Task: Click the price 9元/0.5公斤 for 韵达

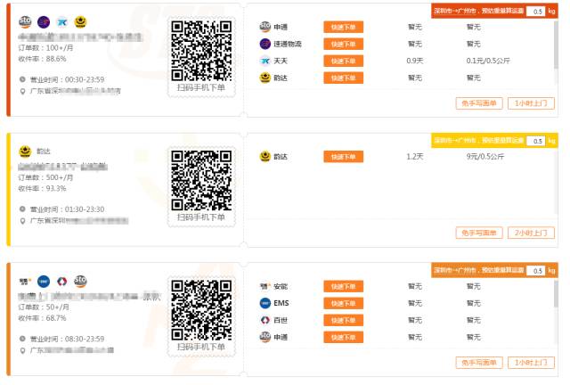Action: 485,157
